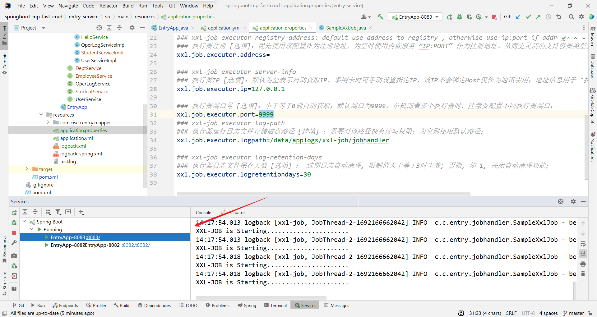Toggle Structure tool window stripe button
Screen dimensions: 597x317
(4, 283)
